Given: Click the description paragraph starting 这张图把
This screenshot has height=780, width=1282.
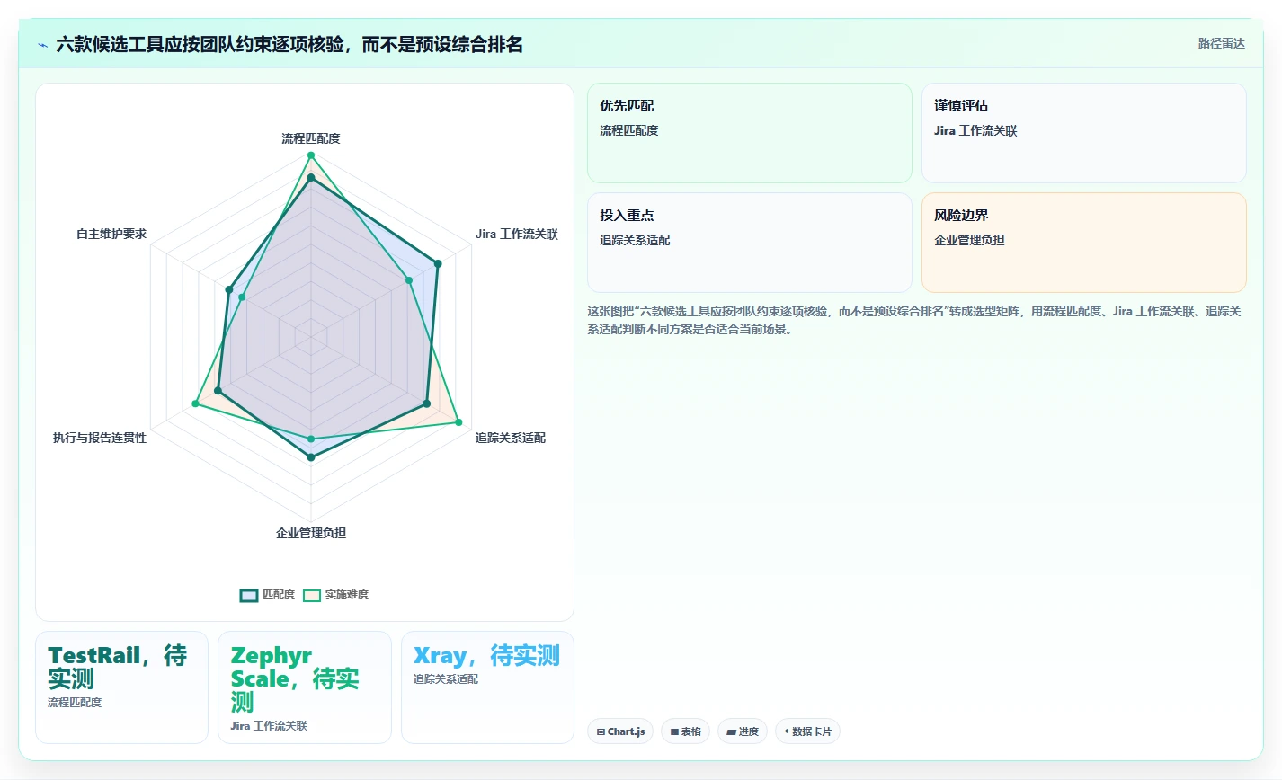Looking at the screenshot, I should tap(914, 320).
